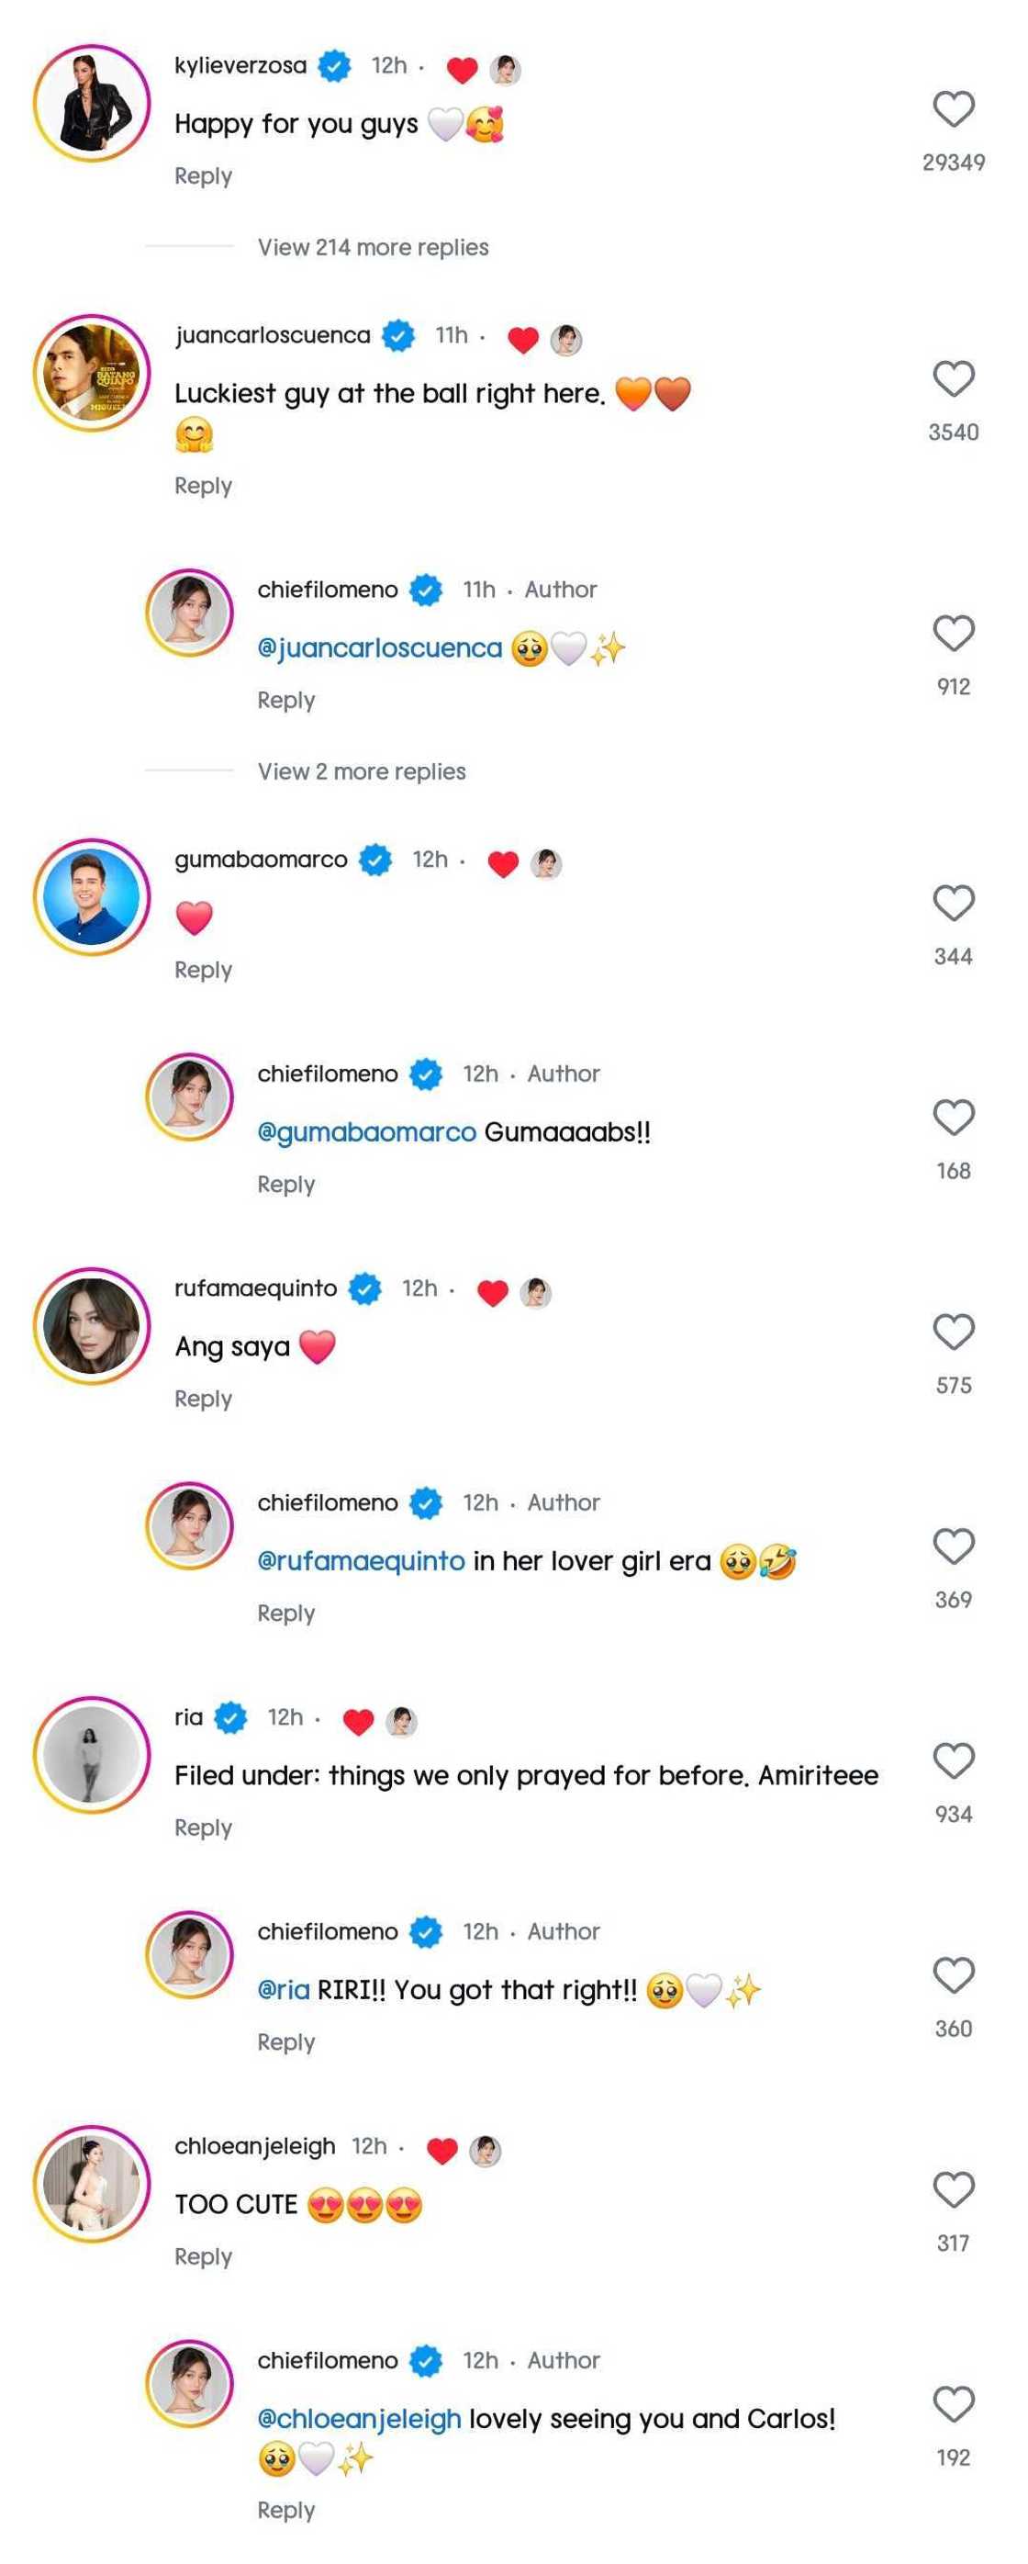Image resolution: width=1028 pixels, height=2564 pixels.
Task: Open rufamaequinto's profile avatar
Action: point(92,1326)
